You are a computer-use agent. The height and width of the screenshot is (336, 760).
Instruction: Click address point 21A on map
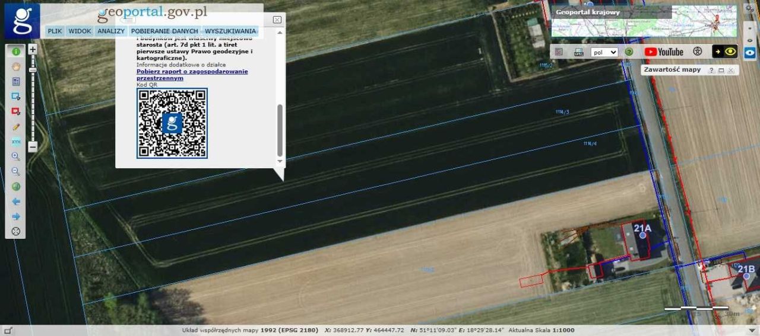642,235
